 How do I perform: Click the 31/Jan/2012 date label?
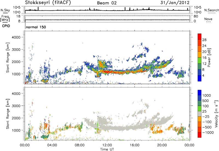tap(175, 2)
